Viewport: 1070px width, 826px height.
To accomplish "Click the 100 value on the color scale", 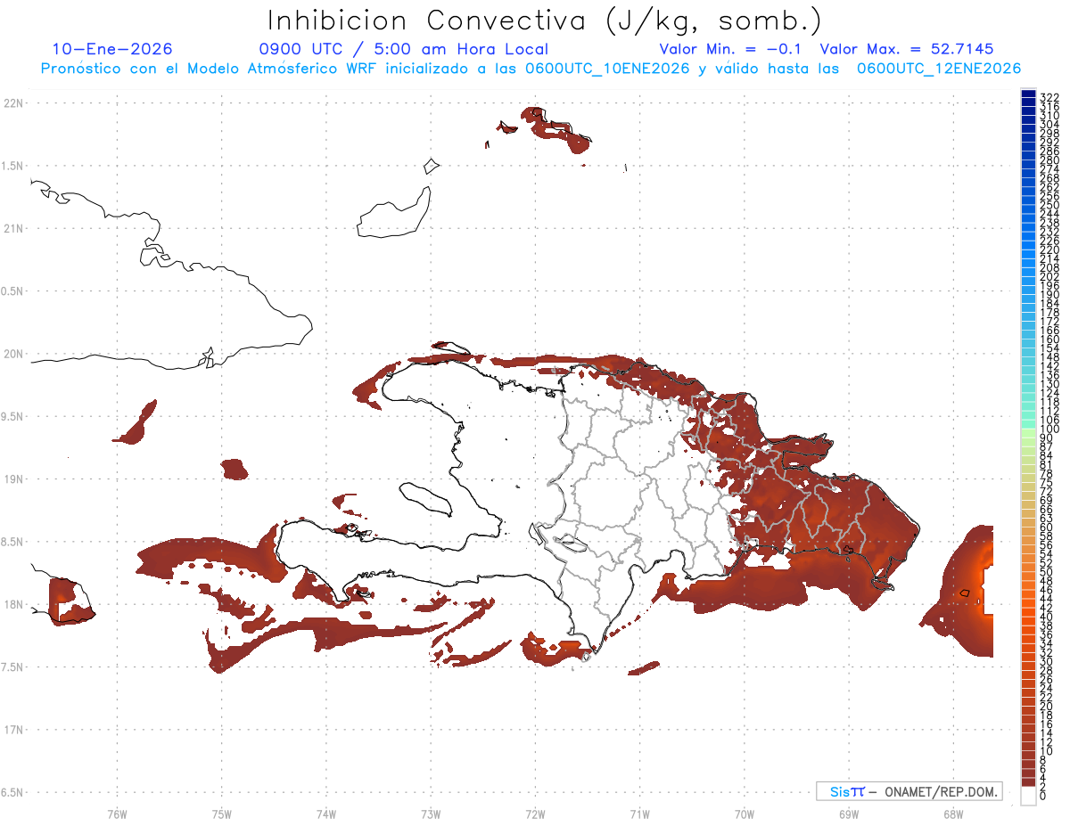I will pos(1049,429).
